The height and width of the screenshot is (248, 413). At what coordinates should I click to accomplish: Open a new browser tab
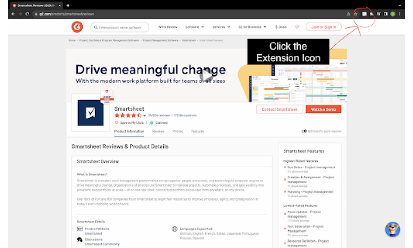[x=68, y=5]
